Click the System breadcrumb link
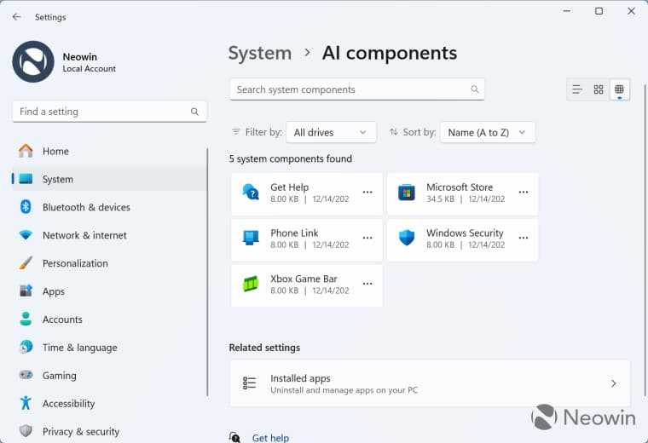 click(x=260, y=53)
